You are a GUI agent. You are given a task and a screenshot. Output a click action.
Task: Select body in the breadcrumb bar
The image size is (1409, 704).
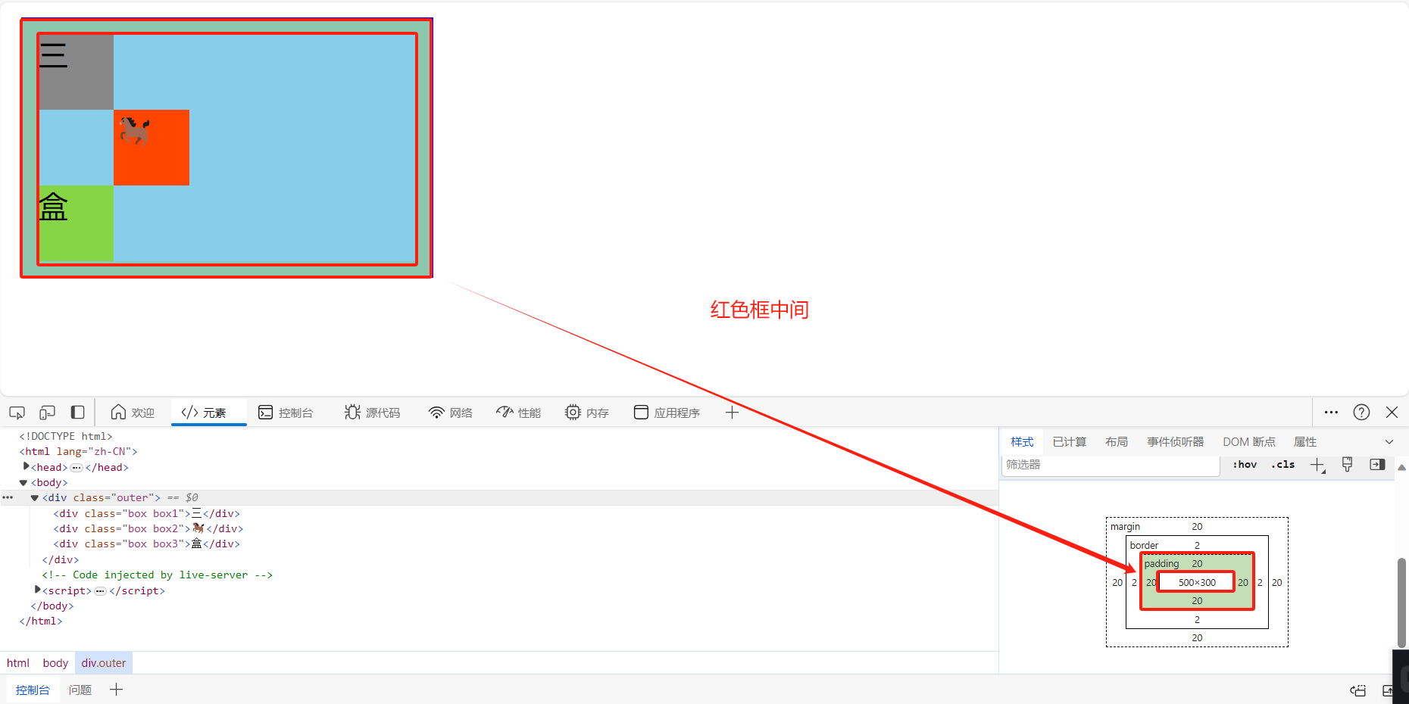pos(55,663)
